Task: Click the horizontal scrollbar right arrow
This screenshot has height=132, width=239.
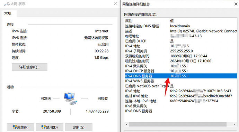Action: 234,124
